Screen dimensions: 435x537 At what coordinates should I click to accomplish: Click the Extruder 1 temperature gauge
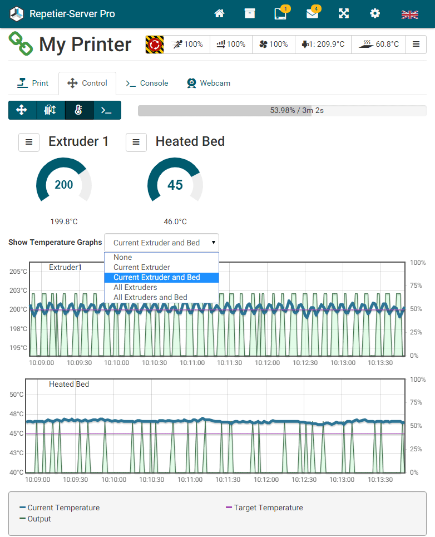[64, 185]
